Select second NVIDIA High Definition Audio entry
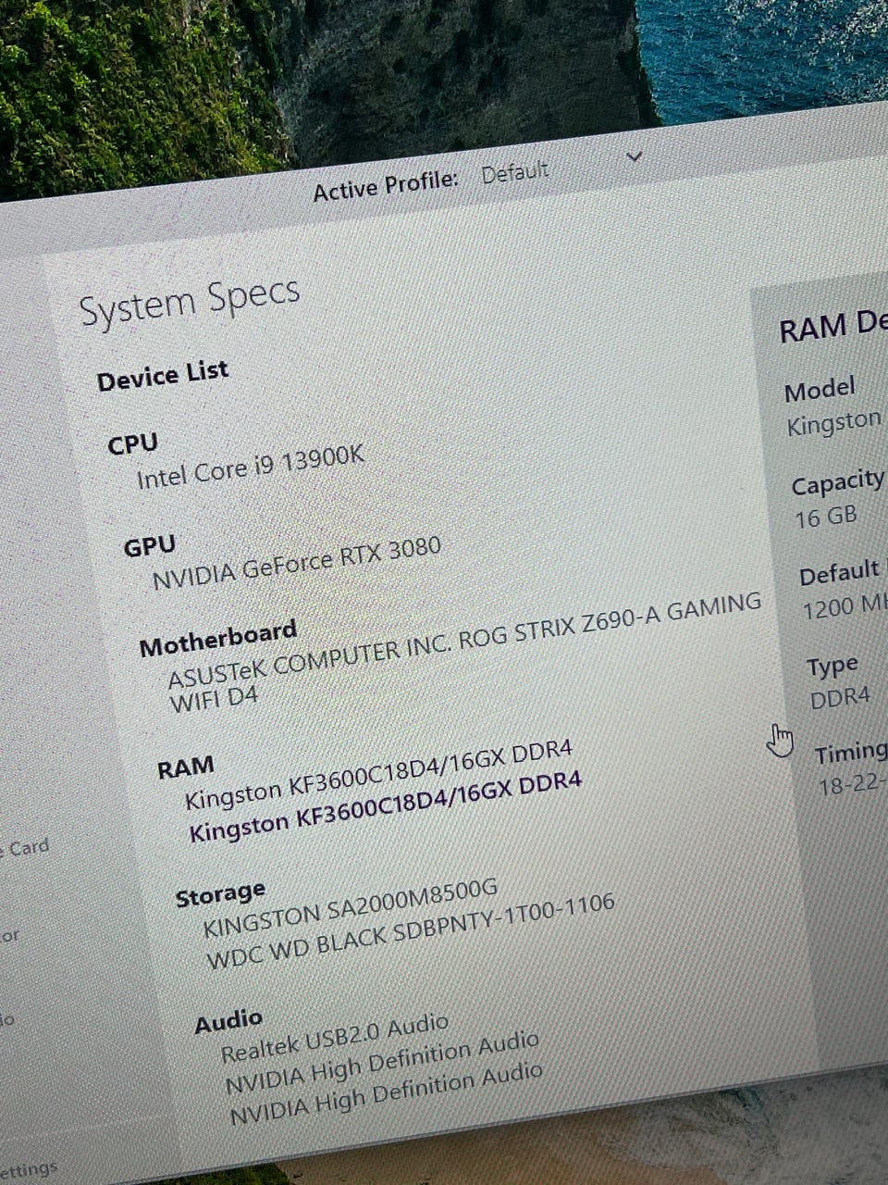Viewport: 888px width, 1185px height. click(x=387, y=1092)
